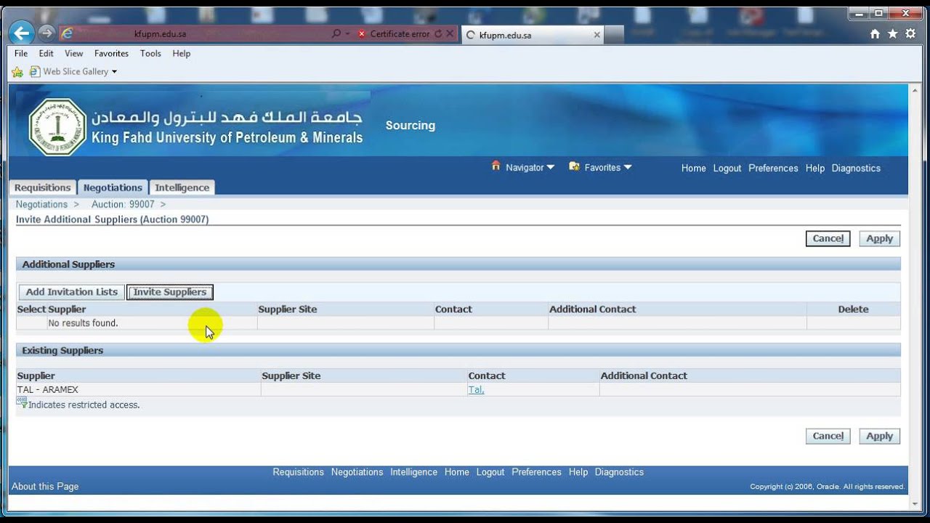
Task: Click the Add to Favorites bar star icon
Action: (17, 72)
